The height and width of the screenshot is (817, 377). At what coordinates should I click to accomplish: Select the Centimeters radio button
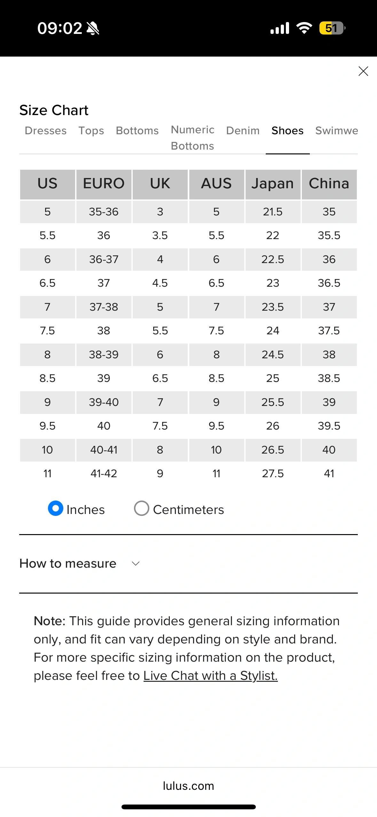tap(142, 508)
